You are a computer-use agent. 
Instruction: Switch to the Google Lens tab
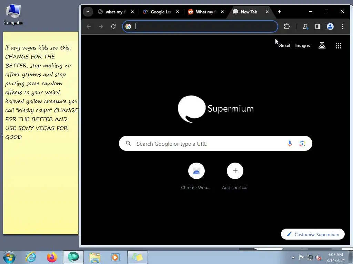coord(161,12)
